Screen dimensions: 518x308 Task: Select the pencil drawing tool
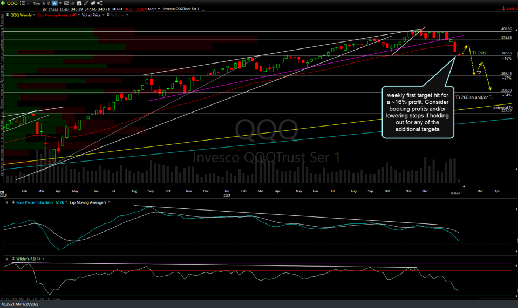pyautogui.click(x=86, y=3)
